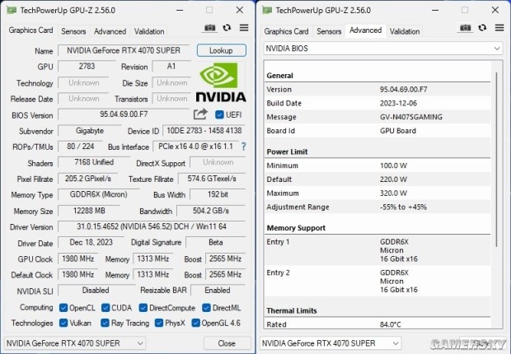
Task: Click the NVIDIA logo image
Action: 221,82
